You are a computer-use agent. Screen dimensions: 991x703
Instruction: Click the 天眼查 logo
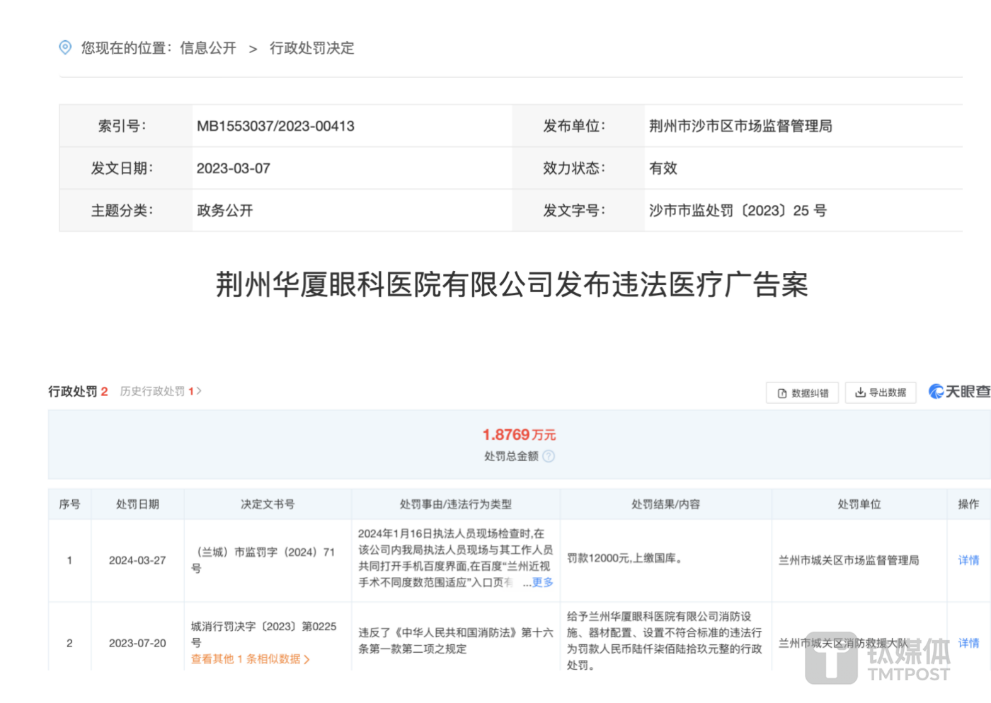959,392
